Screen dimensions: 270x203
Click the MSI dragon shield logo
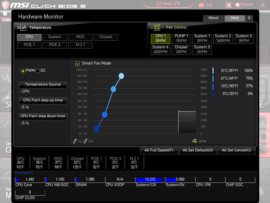(6, 5)
